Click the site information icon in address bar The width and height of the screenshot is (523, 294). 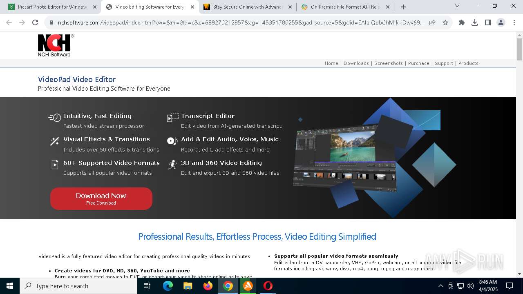[51, 22]
